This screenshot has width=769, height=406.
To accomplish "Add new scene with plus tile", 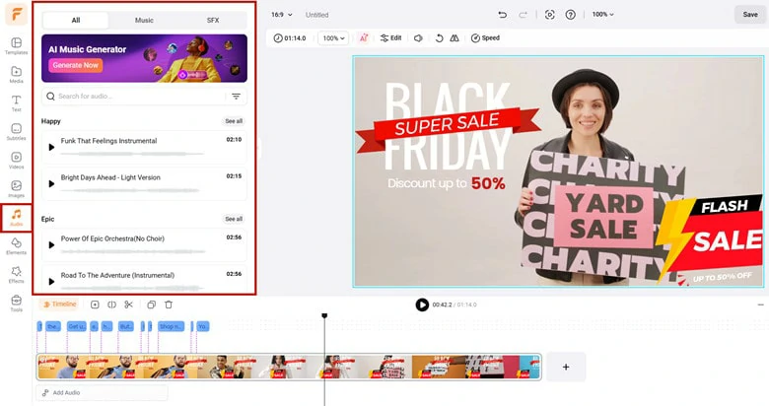I will [566, 367].
